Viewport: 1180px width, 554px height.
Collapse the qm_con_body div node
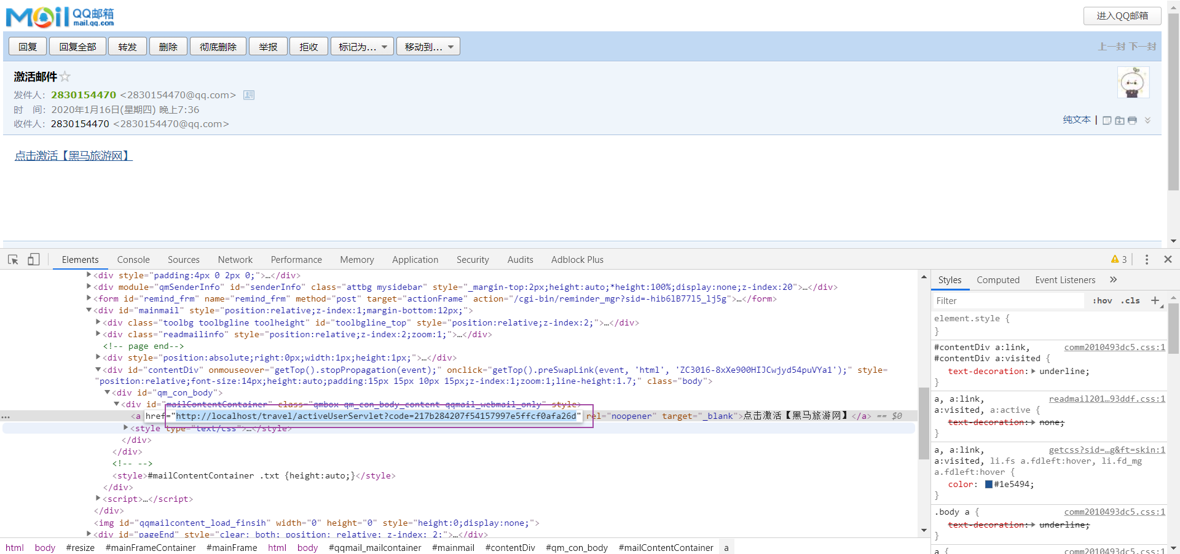108,393
